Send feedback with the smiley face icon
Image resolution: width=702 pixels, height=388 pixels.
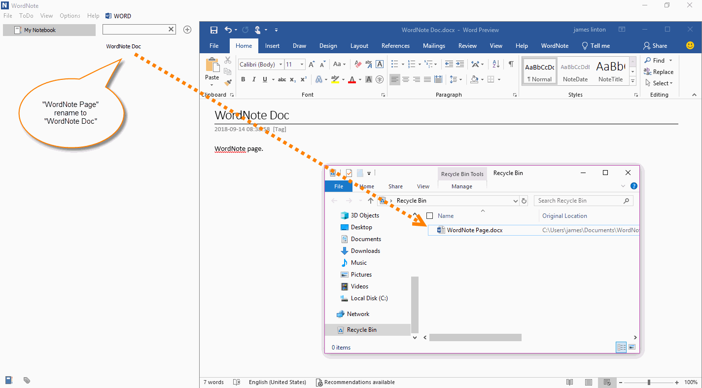click(690, 45)
